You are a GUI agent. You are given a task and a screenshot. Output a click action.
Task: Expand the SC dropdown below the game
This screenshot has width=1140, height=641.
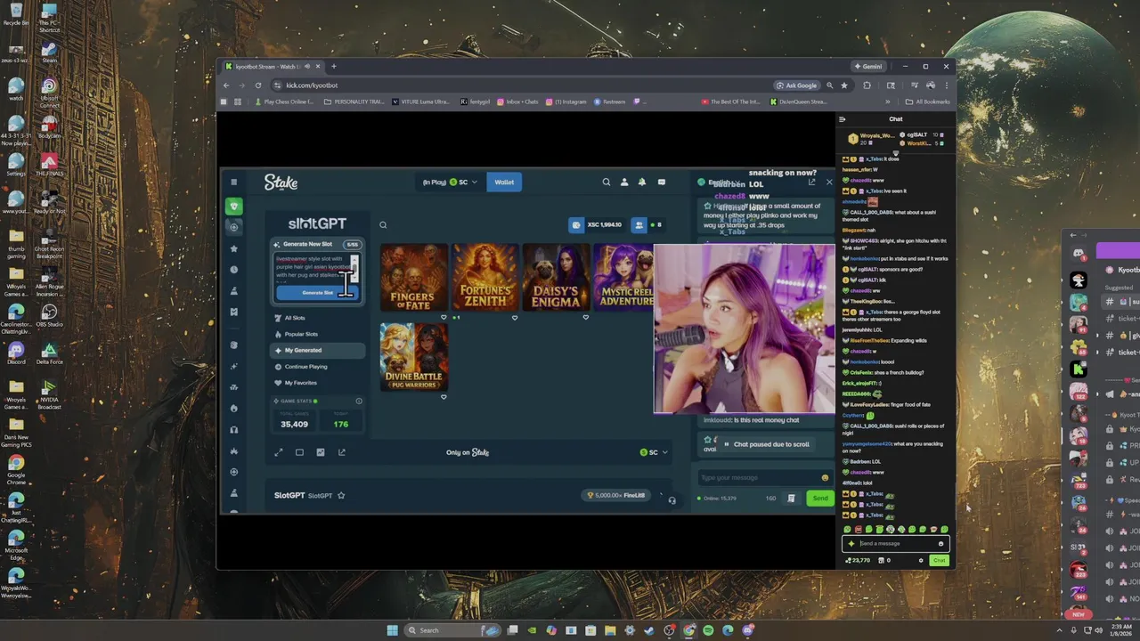click(x=654, y=452)
